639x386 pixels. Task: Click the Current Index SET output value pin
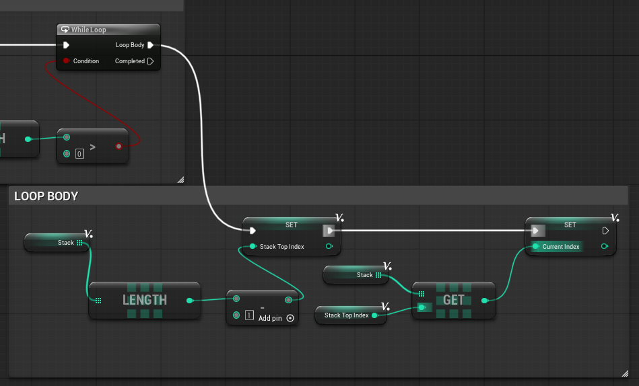[x=605, y=246]
